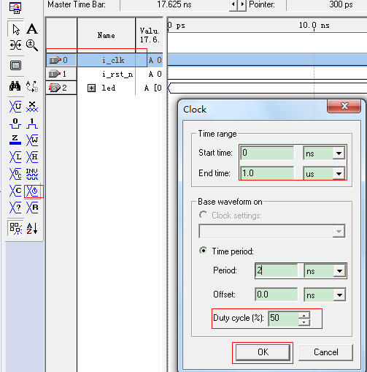Click the Pointer value 300 ps

(x=341, y=4)
